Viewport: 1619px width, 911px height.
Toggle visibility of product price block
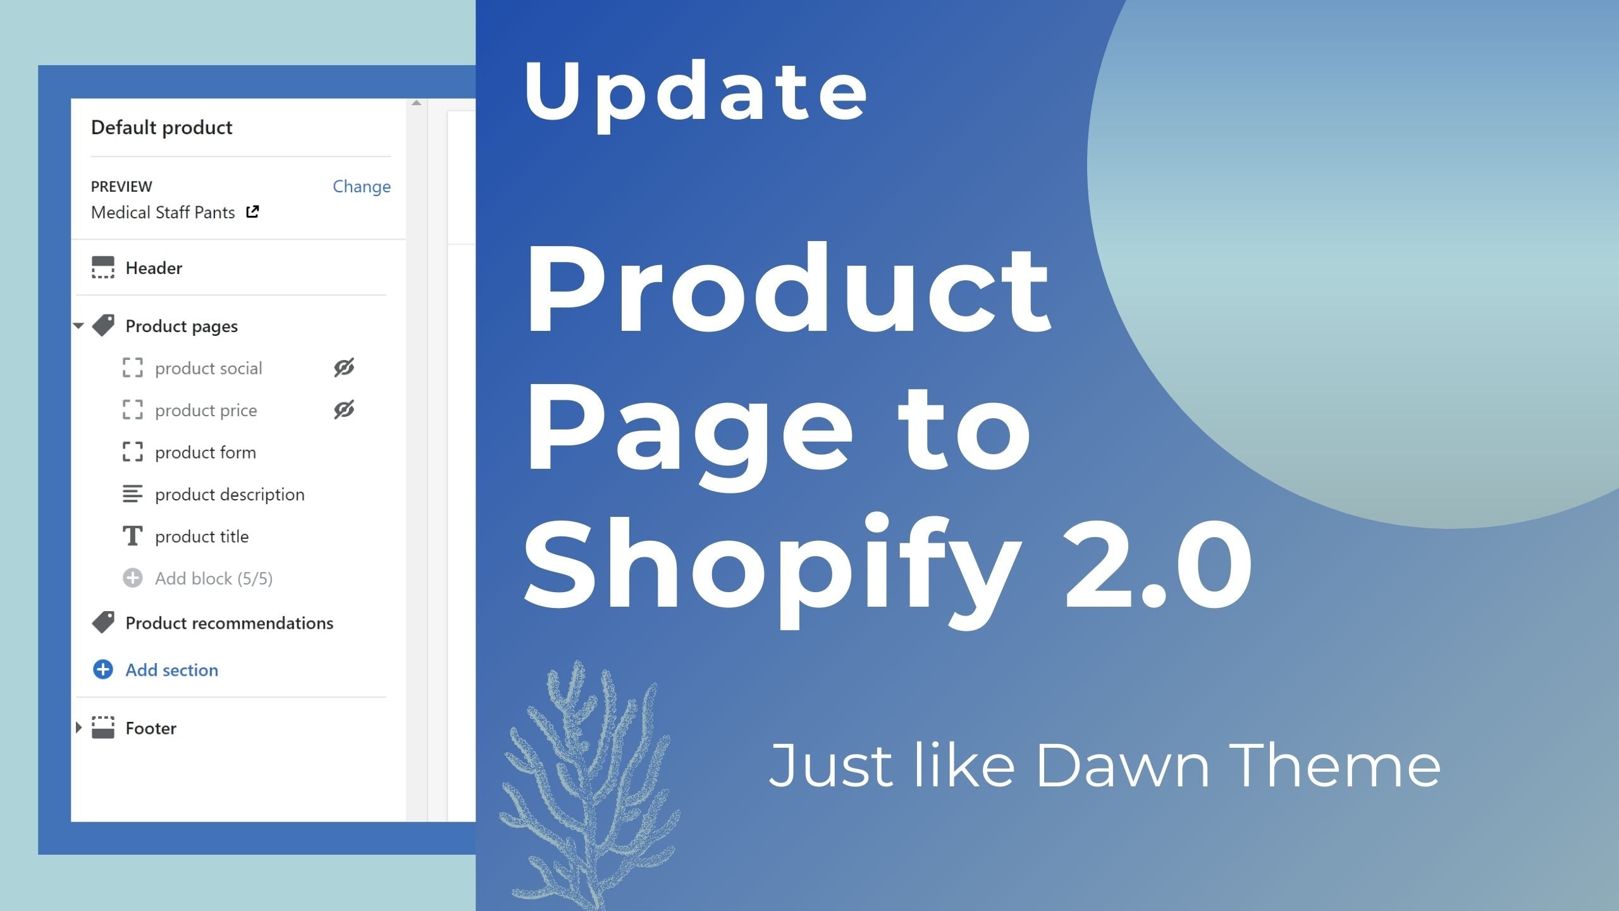(345, 411)
